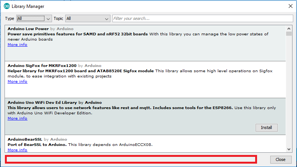
Task: Open More info for Arduino Low Power
Action: (17, 45)
